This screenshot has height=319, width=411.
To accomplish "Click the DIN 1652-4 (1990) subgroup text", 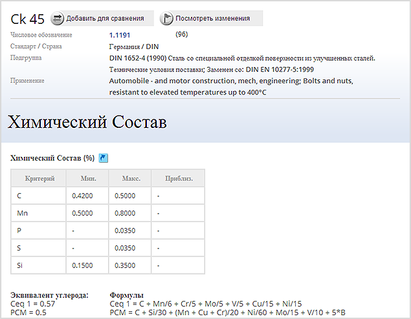I will (138, 58).
